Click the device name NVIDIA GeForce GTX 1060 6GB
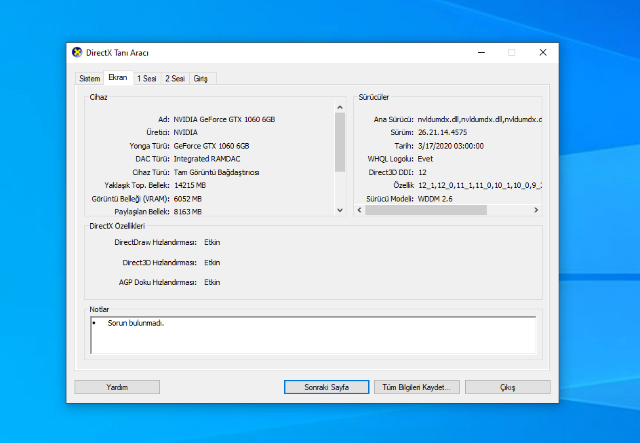Image resolution: width=640 pixels, height=443 pixels. point(224,119)
